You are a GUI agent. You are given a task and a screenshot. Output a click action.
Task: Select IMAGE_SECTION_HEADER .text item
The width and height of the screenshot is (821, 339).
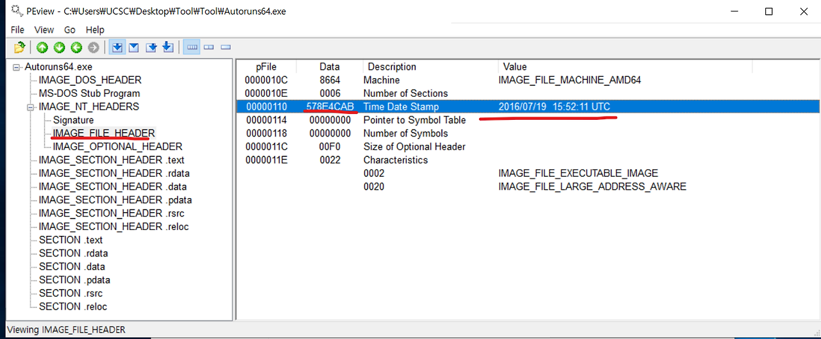[x=112, y=160]
